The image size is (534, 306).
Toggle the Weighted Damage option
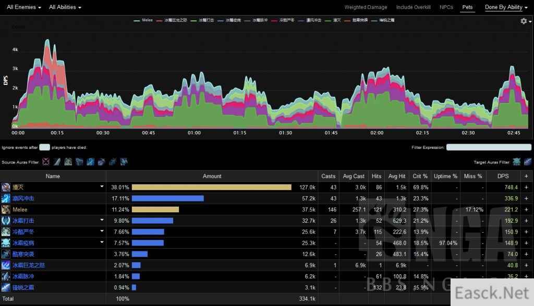(x=366, y=7)
